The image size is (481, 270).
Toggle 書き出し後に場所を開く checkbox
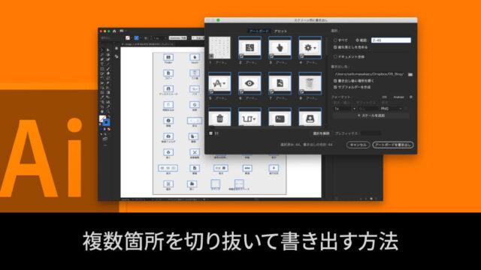click(335, 81)
